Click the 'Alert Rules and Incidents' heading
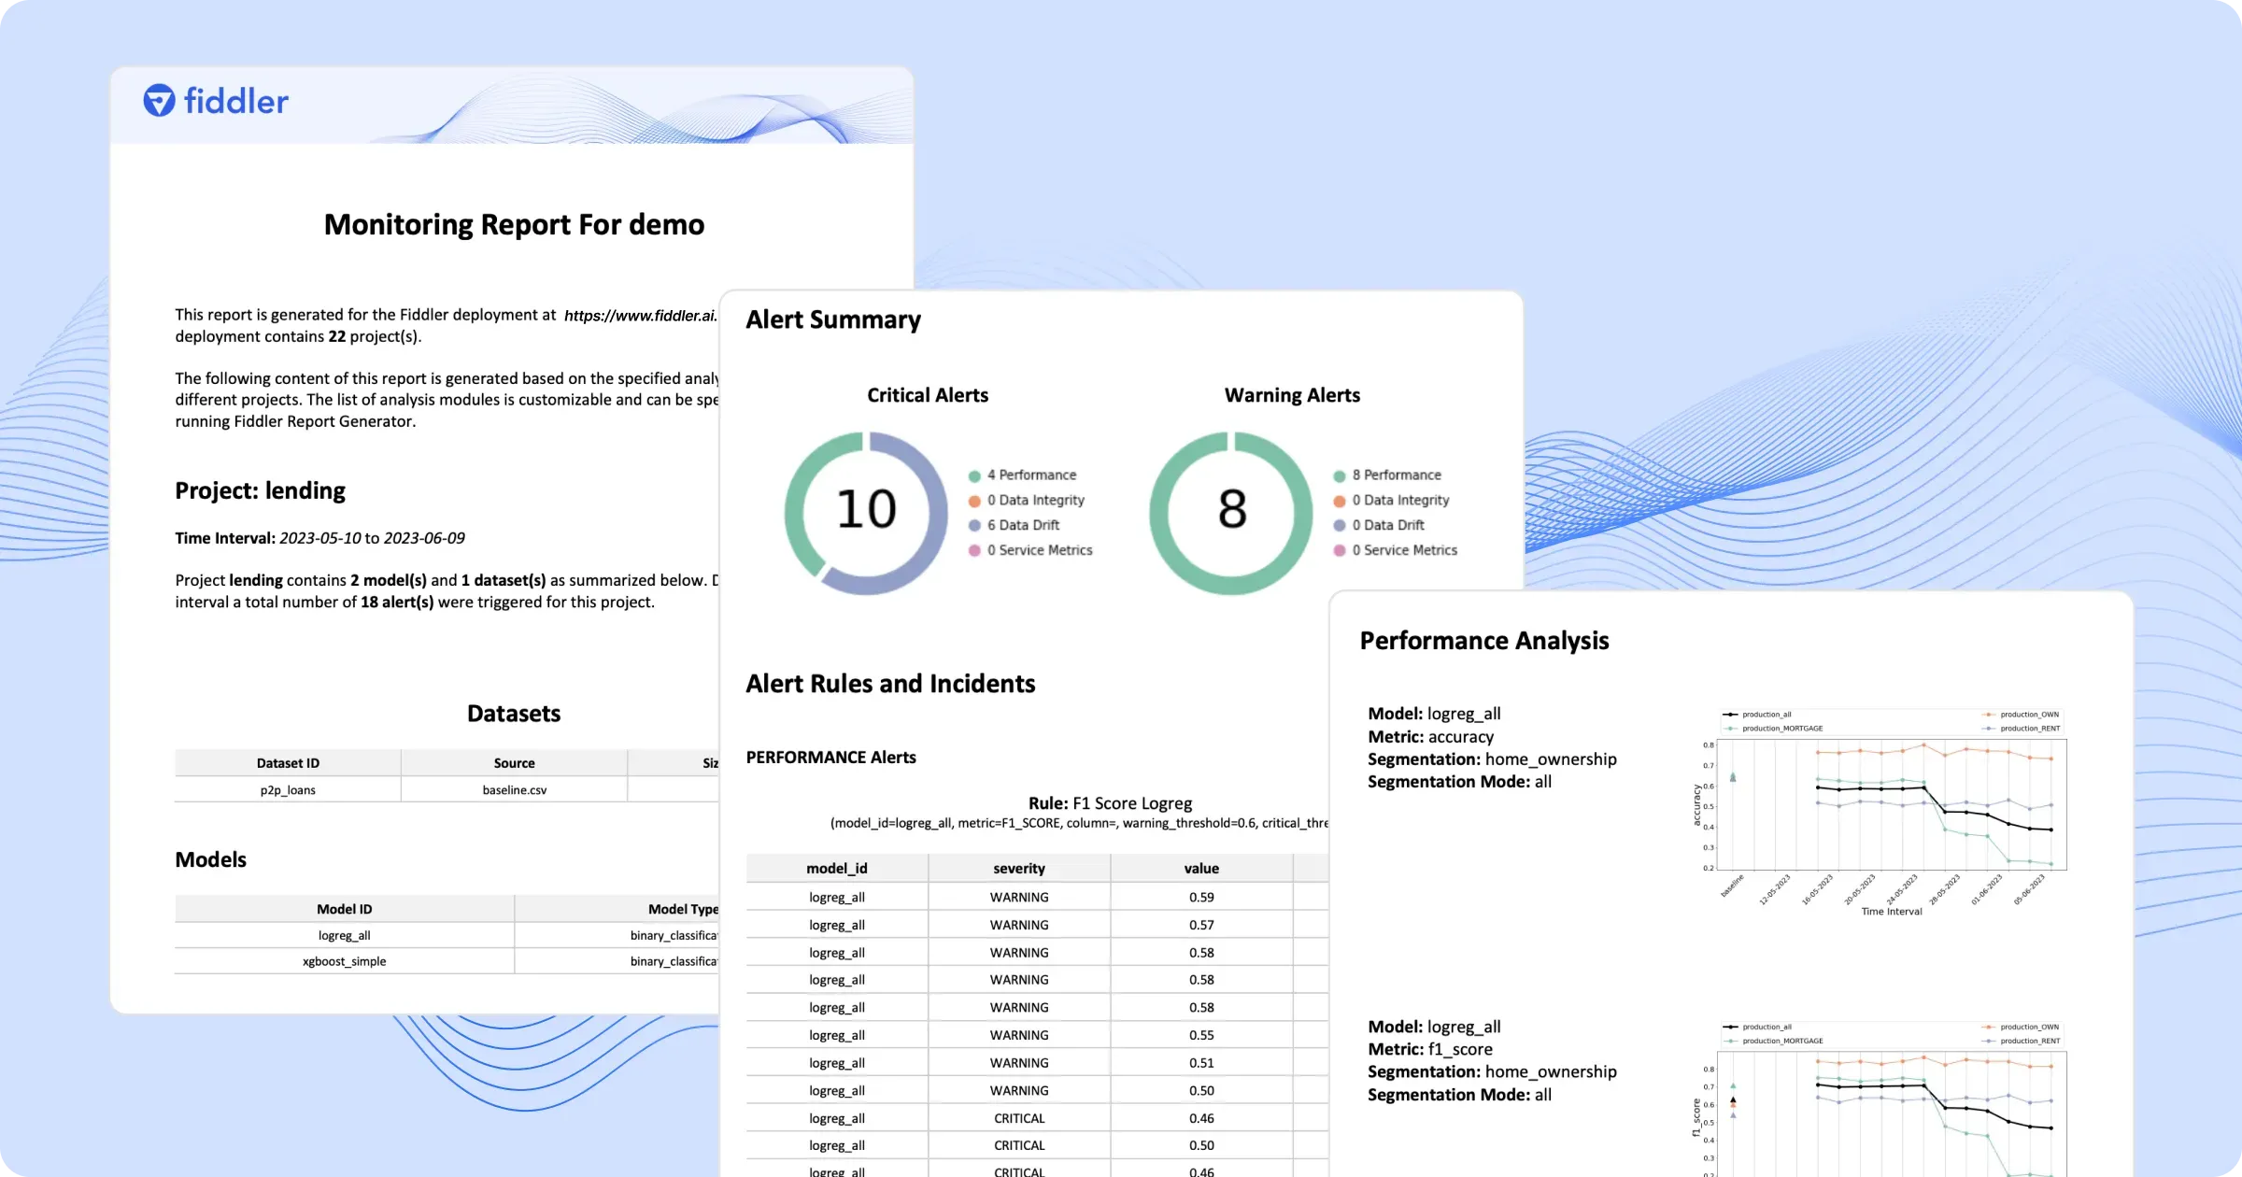The image size is (2242, 1177). pyautogui.click(x=890, y=684)
